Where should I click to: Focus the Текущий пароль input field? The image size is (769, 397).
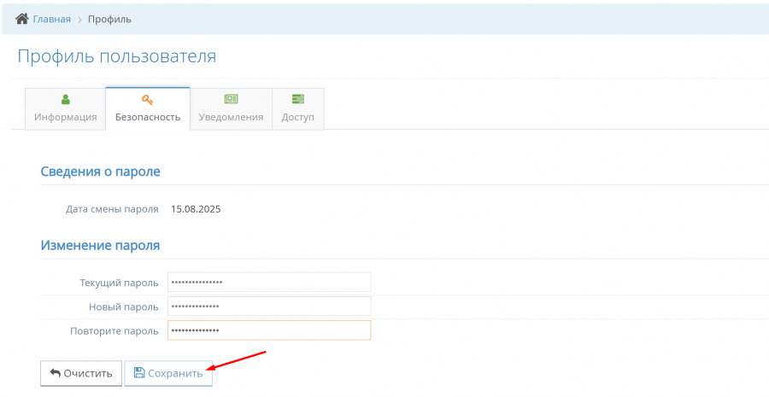point(269,282)
